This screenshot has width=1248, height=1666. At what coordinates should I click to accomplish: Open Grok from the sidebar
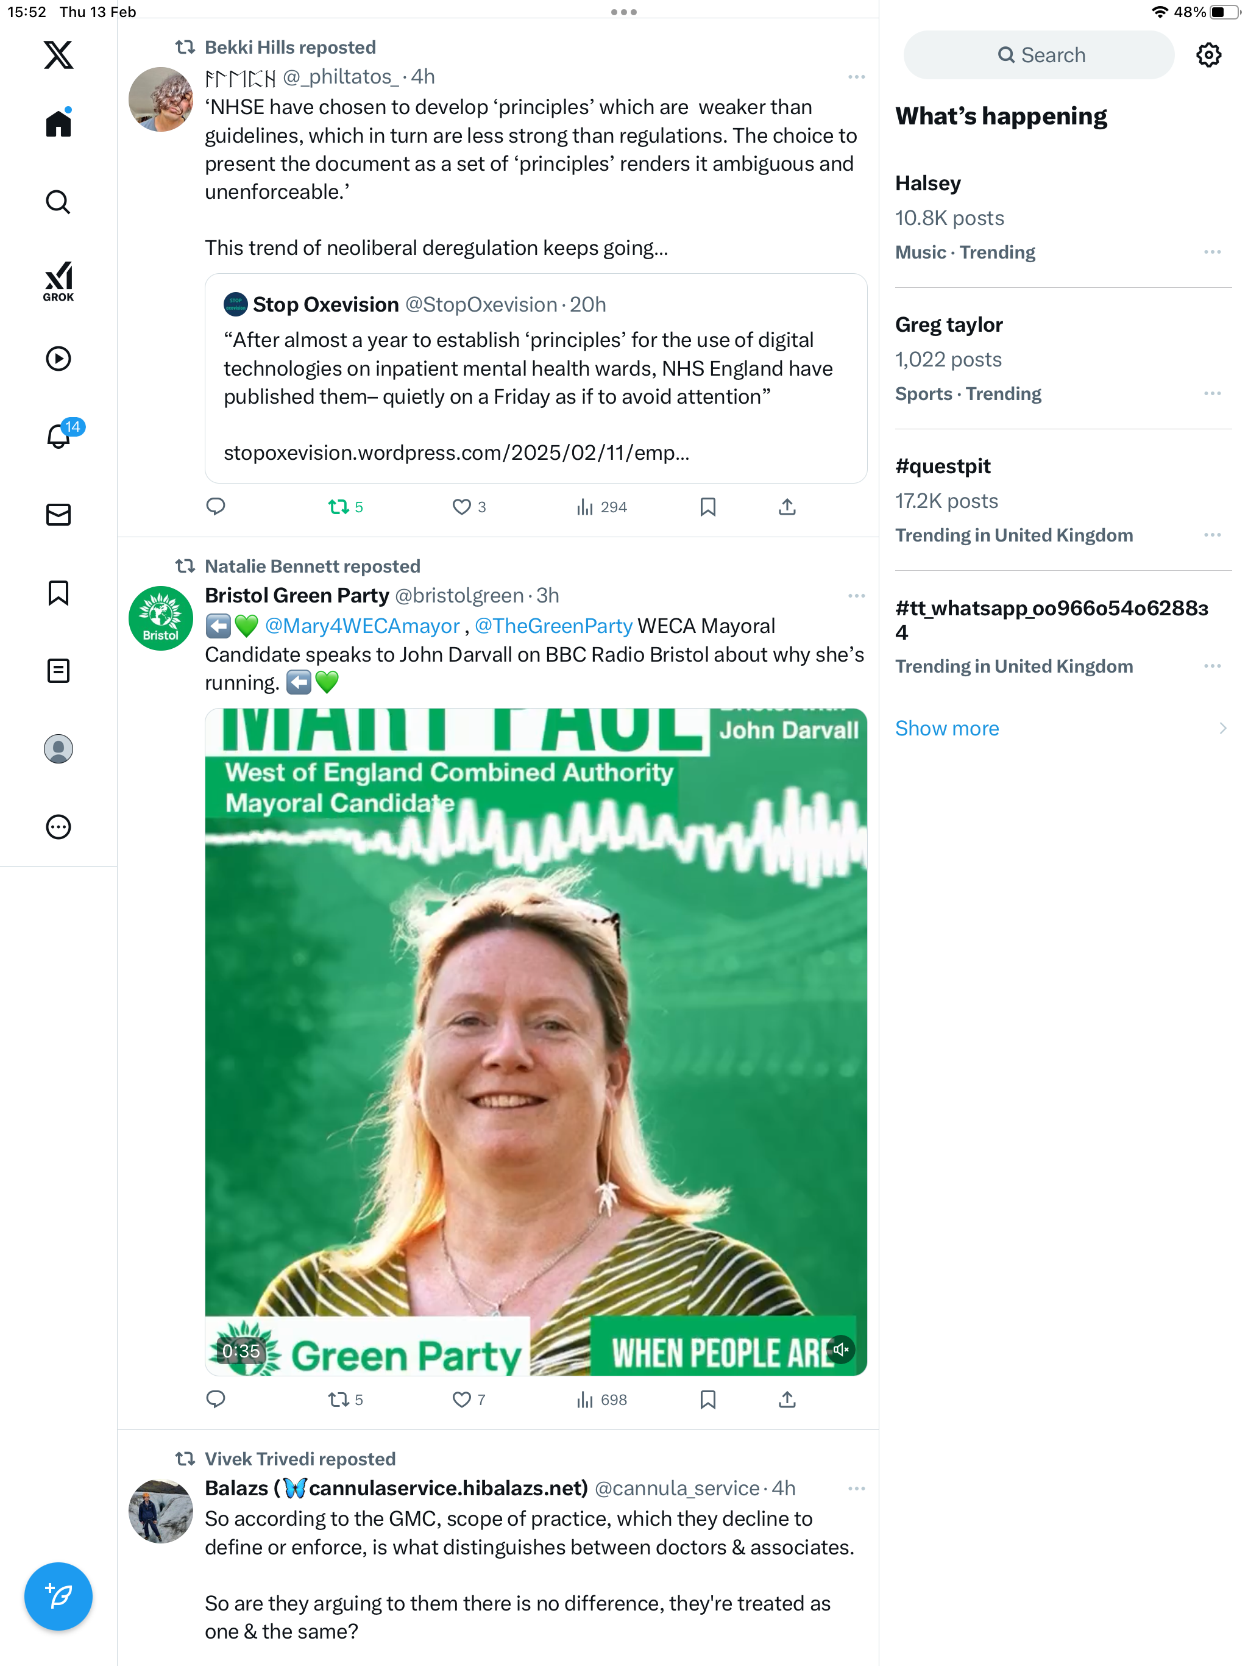[58, 281]
